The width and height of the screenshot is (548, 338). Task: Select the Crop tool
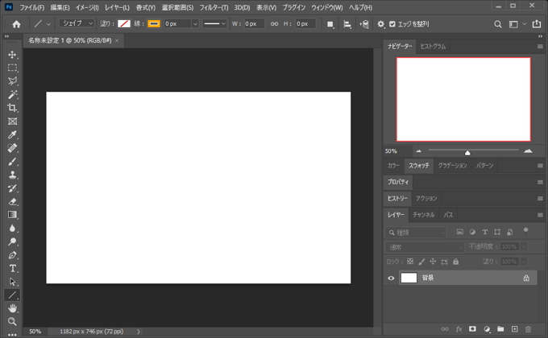click(x=12, y=108)
